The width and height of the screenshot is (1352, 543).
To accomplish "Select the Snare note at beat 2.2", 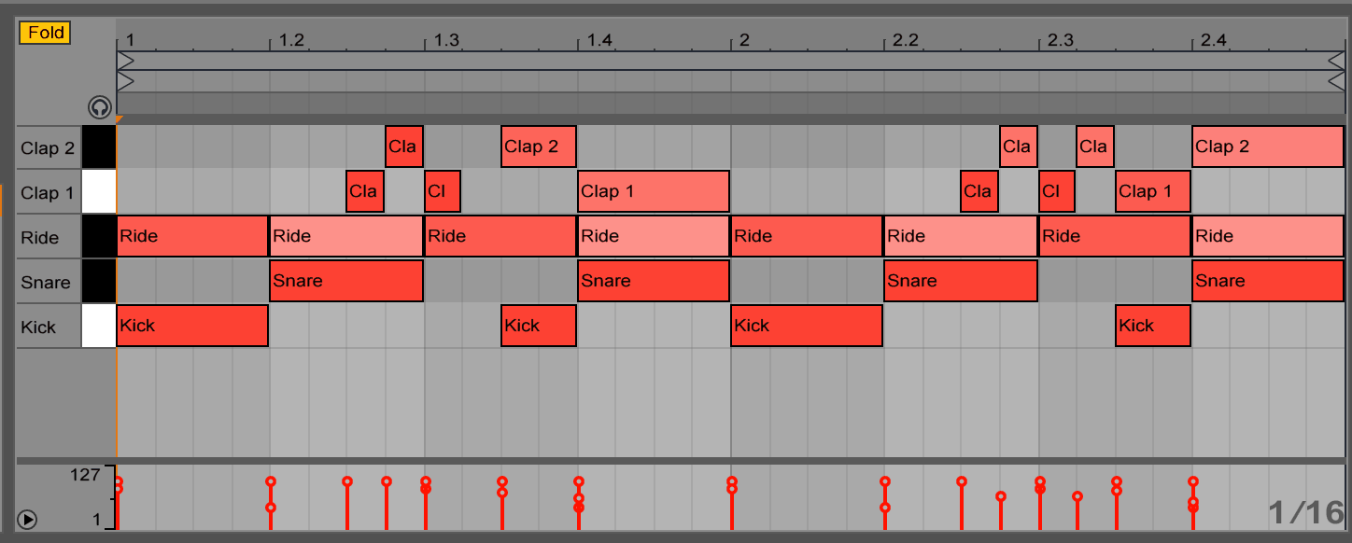I will click(x=961, y=281).
